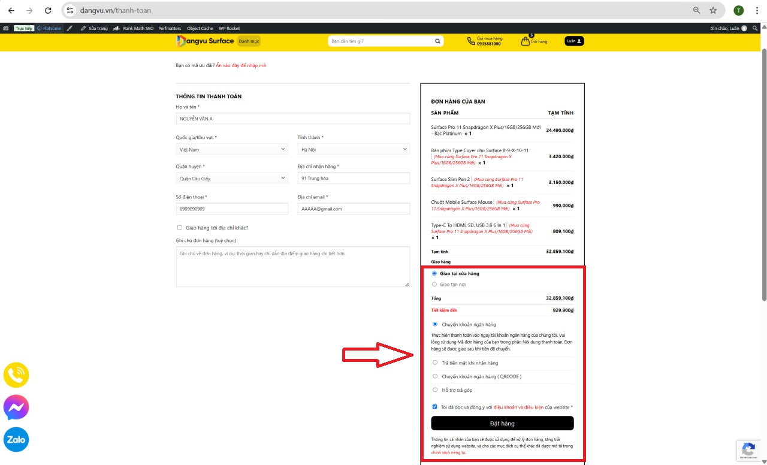Choose 'Chuyển khoản ngân hàng' payment radio

pyautogui.click(x=435, y=324)
